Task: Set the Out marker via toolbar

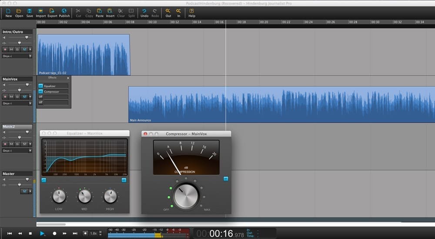Action: point(168,13)
